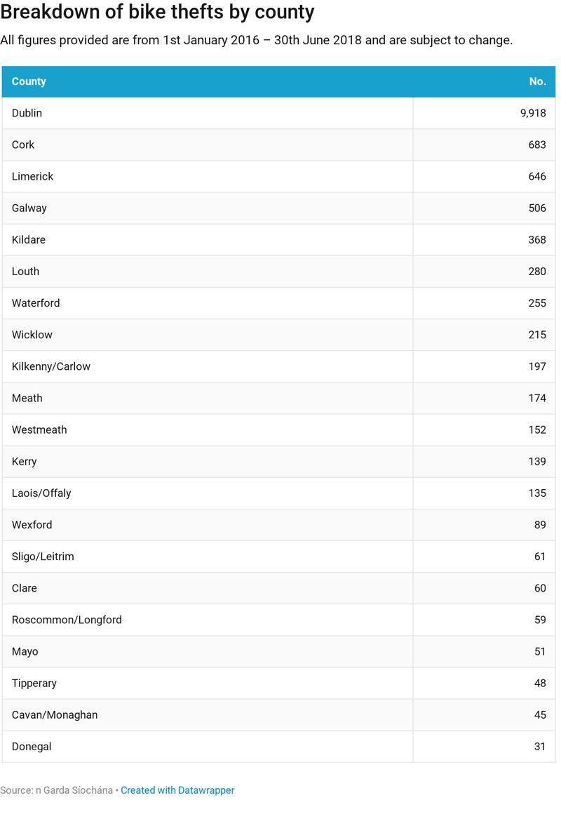The image size is (561, 819).
Task: Click the Kildare county cell
Action: pos(29,239)
